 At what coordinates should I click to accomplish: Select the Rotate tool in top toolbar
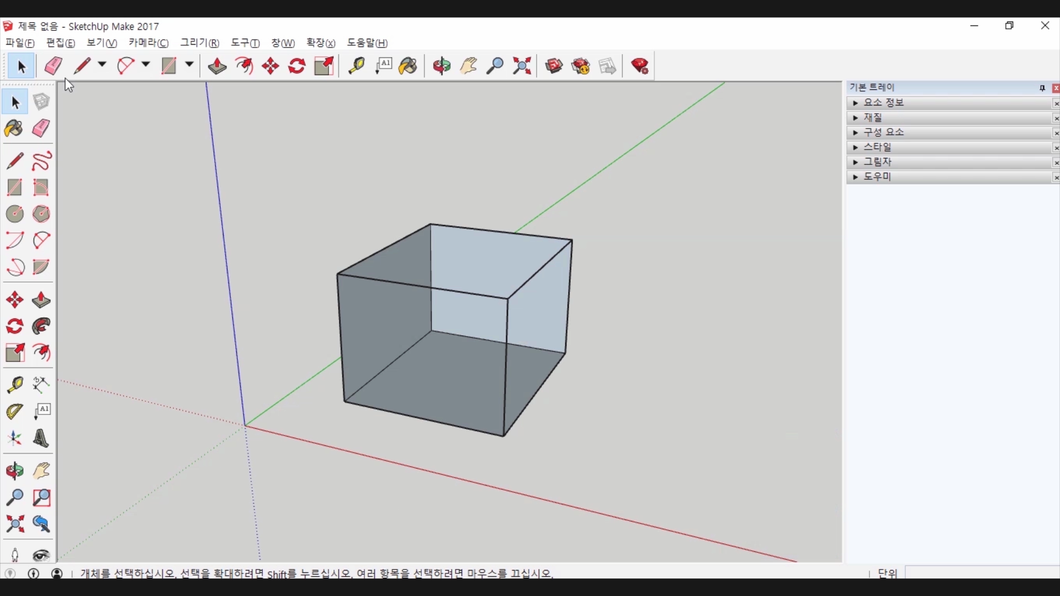(x=297, y=66)
